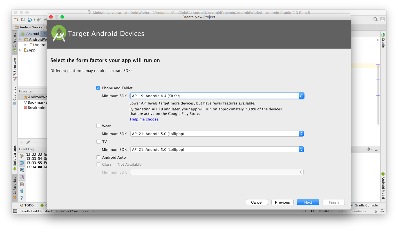Open the 1: Project side tab

(15, 42)
